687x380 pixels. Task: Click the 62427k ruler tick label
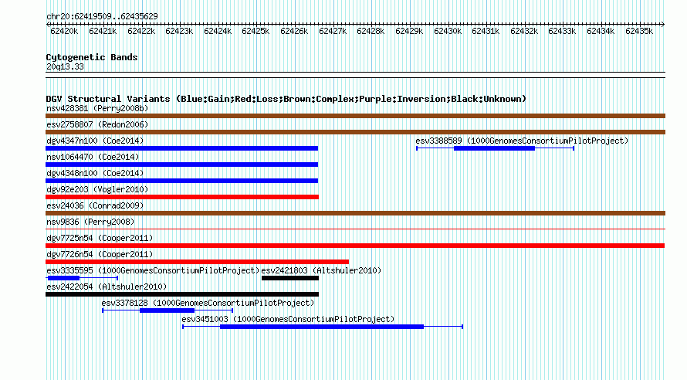[333, 31]
